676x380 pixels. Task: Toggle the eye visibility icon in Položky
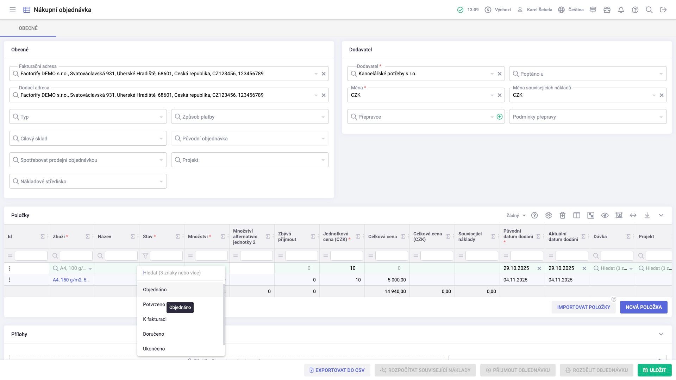605,215
